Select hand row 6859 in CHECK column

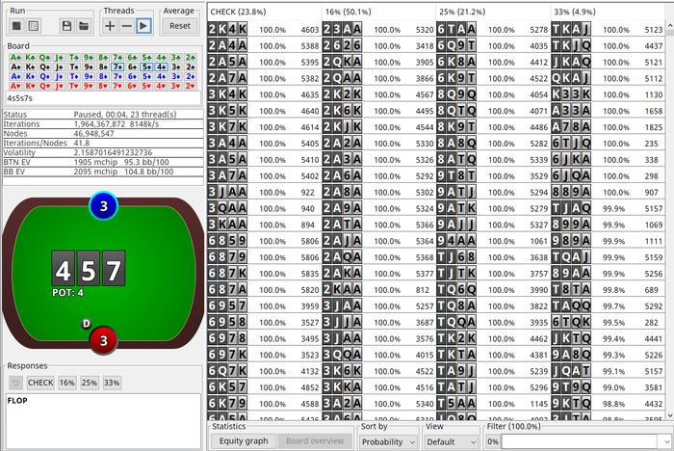(x=264, y=241)
